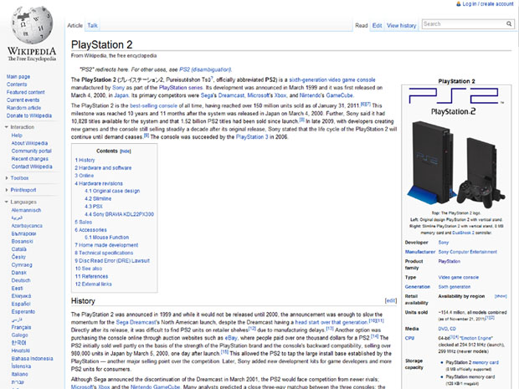
Task: Follow the PlayStation series link
Action: click(181, 88)
